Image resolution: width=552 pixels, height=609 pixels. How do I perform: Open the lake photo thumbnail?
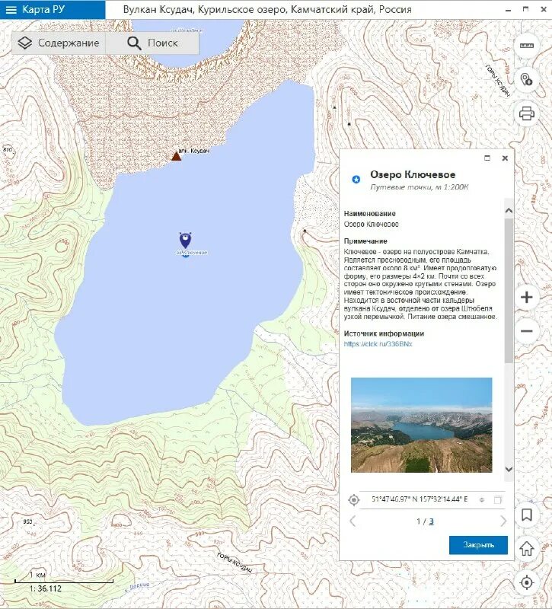coord(422,425)
